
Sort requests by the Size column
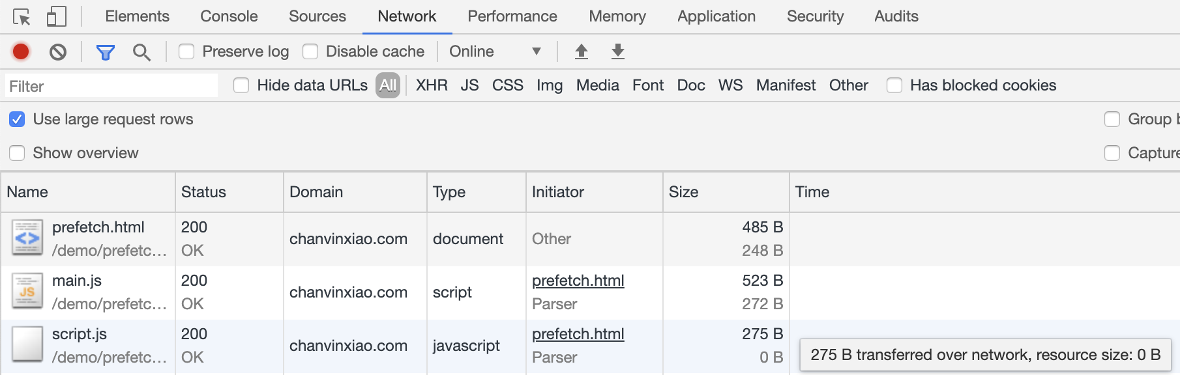pyautogui.click(x=683, y=192)
